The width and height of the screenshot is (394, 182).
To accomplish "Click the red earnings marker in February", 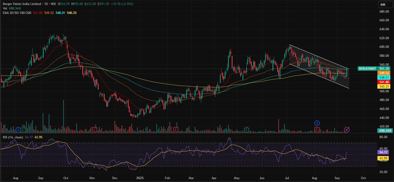I will click(x=175, y=130).
